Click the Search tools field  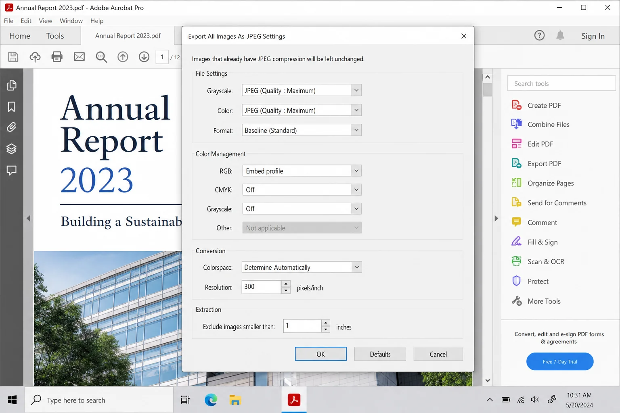pos(561,83)
